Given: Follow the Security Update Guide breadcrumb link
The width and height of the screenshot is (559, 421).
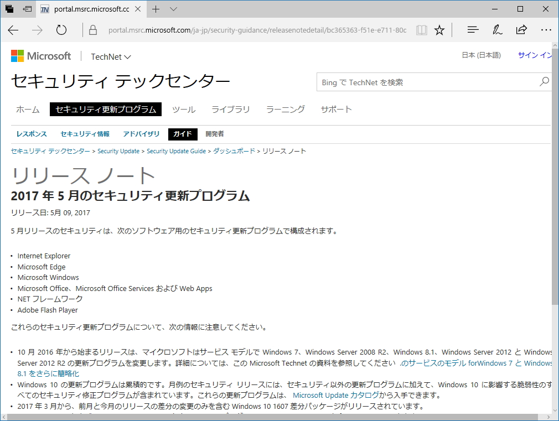Looking at the screenshot, I should [176, 150].
